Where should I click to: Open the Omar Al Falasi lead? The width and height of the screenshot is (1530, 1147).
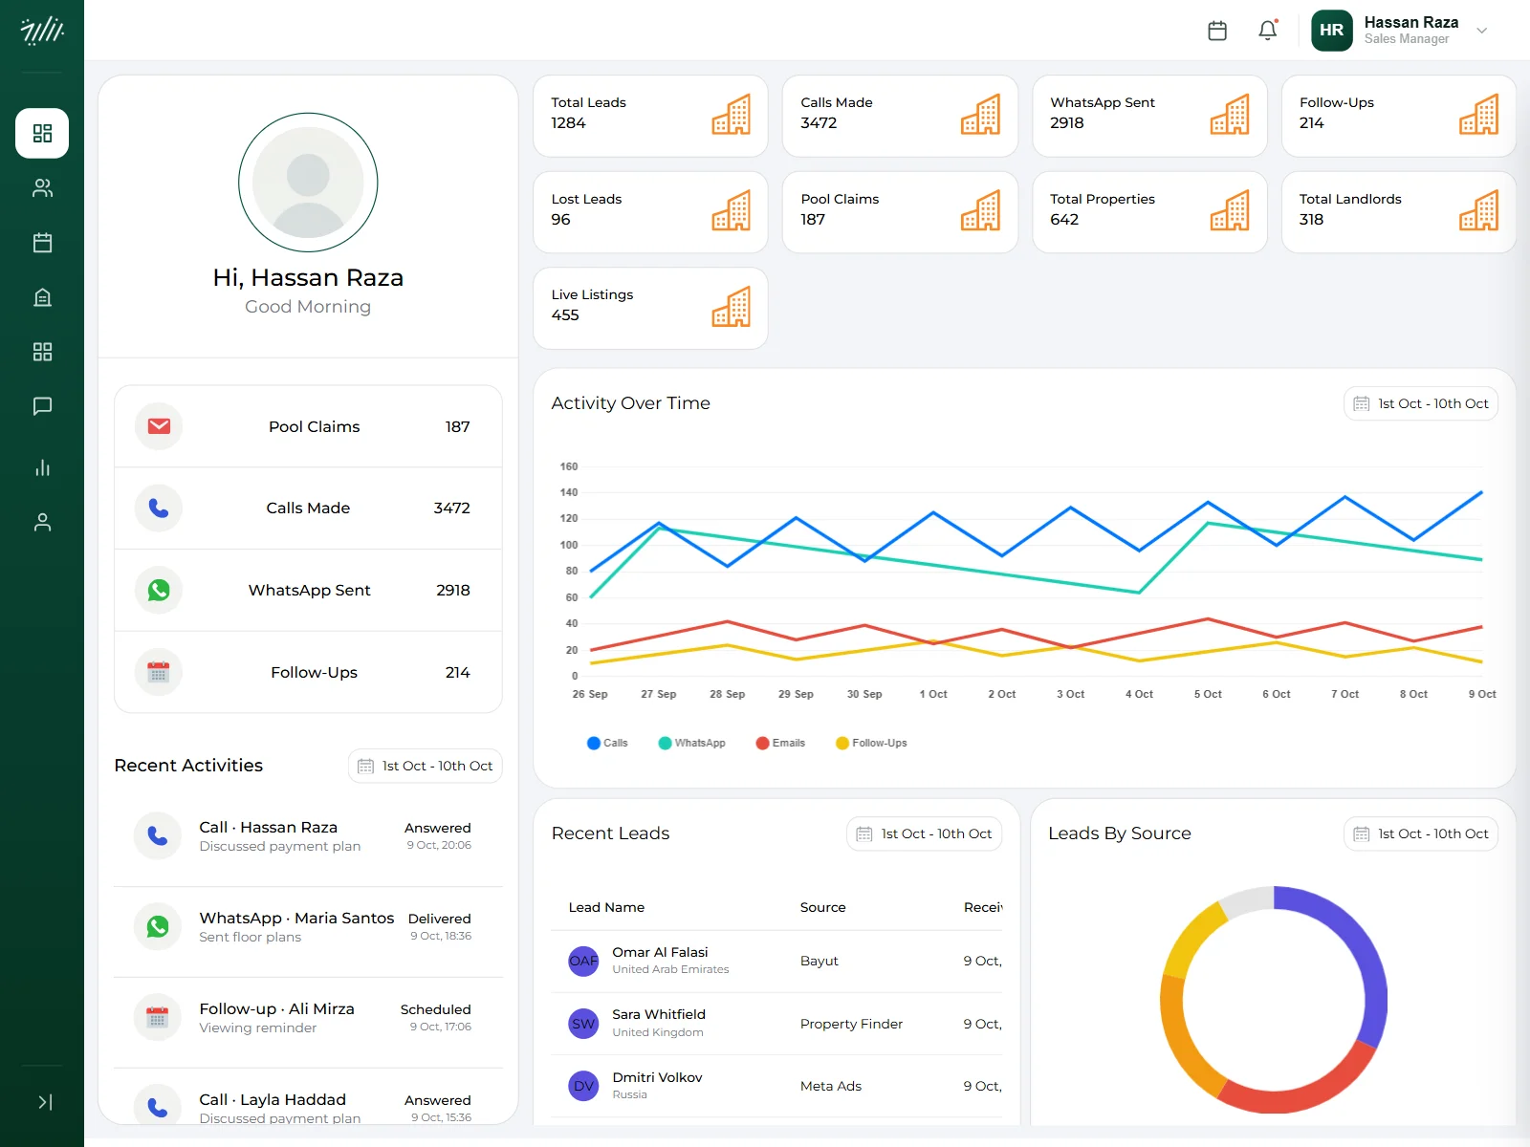(x=776, y=961)
